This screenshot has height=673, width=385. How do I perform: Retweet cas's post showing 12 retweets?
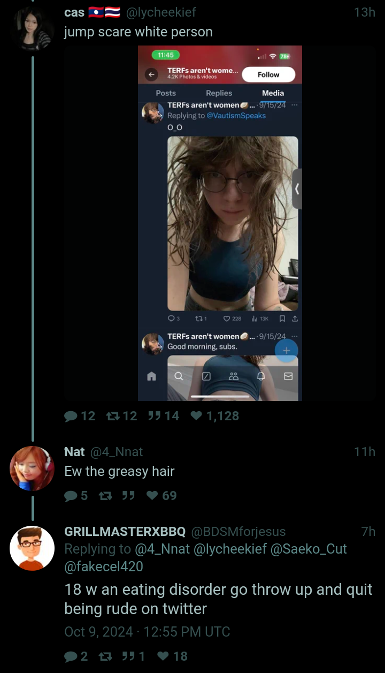pos(121,416)
